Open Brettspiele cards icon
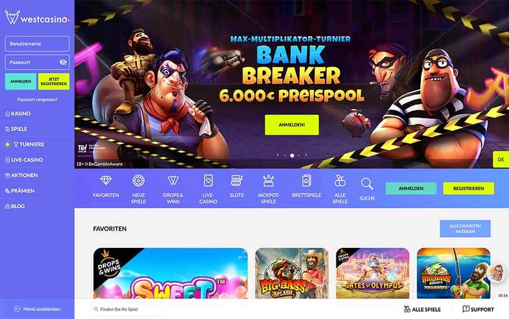Image resolution: width=509 pixels, height=319 pixels. click(307, 181)
